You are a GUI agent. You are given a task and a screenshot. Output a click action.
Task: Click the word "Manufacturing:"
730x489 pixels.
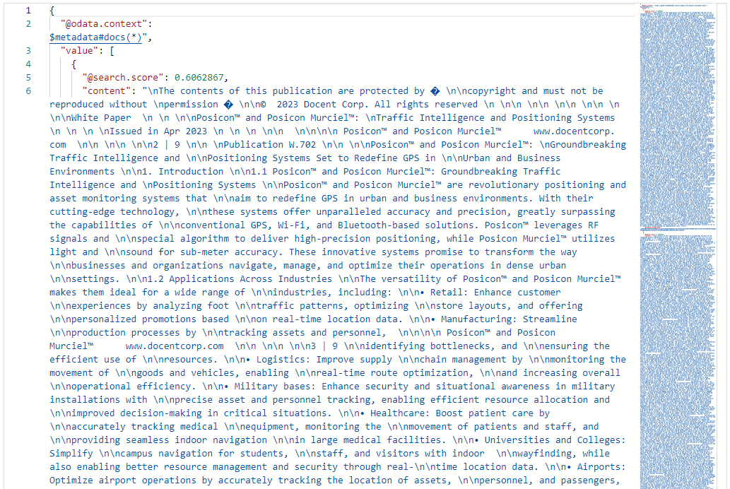[x=479, y=319]
